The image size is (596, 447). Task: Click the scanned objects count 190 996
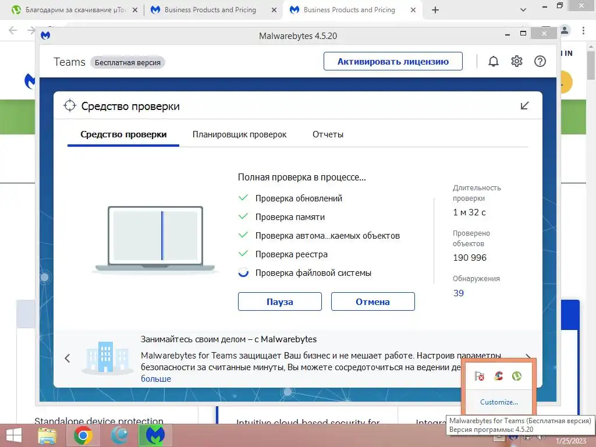(470, 258)
